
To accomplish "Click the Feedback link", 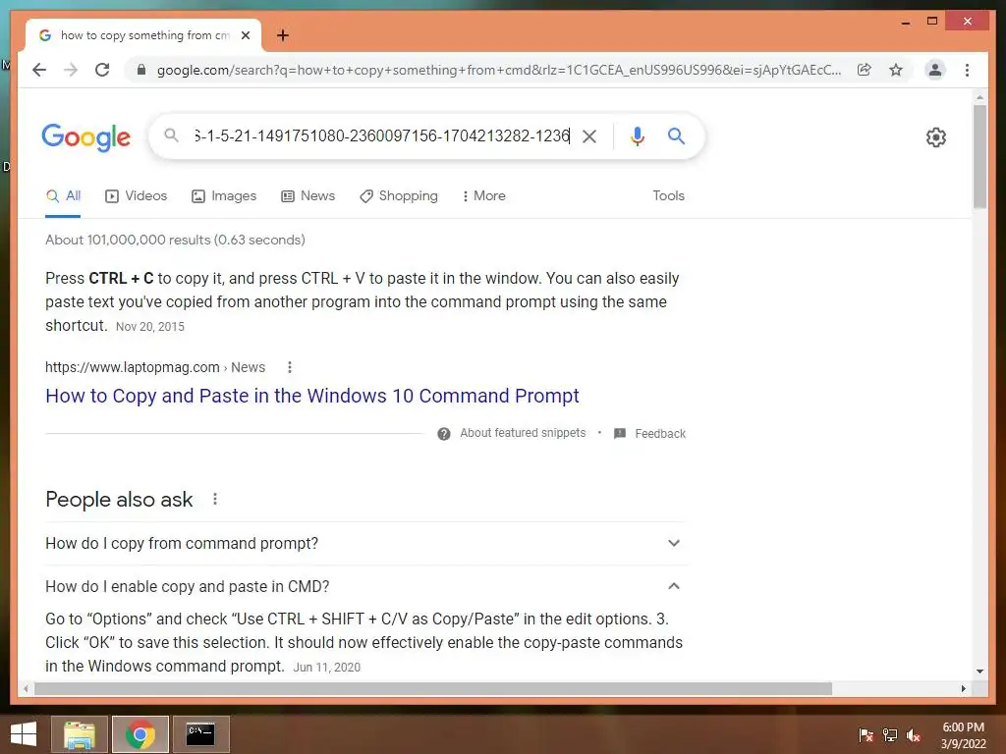I will point(660,433).
